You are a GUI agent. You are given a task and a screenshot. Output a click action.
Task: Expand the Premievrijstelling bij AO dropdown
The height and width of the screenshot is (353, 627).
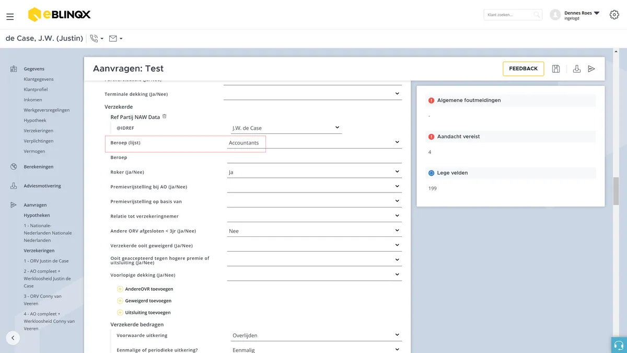[314, 187]
